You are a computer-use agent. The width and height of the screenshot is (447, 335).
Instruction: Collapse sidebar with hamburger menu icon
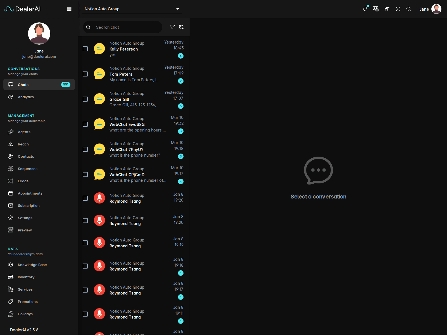point(69,9)
